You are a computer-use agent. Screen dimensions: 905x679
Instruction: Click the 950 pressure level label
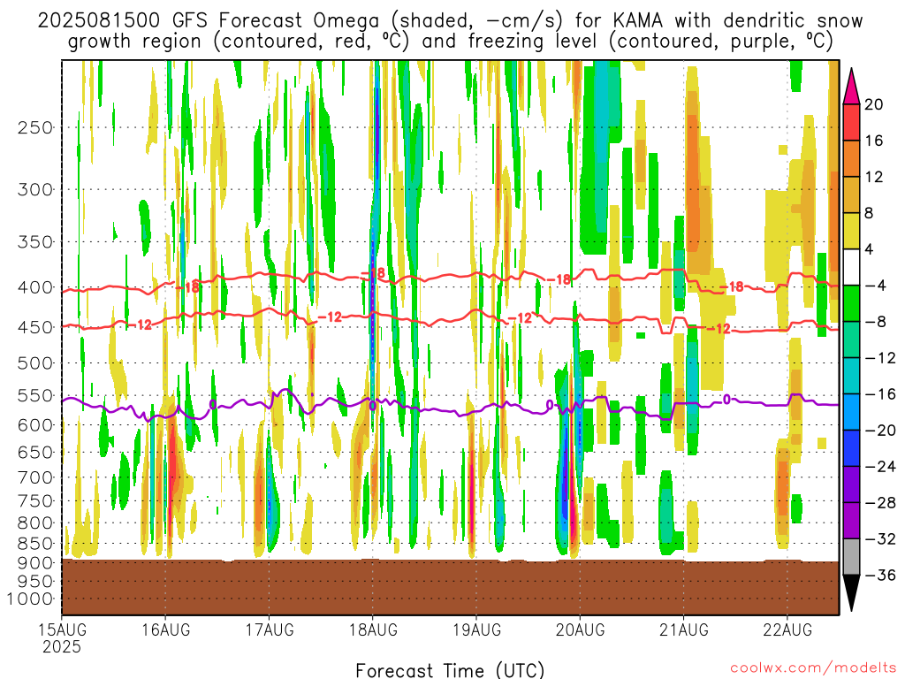click(x=35, y=582)
